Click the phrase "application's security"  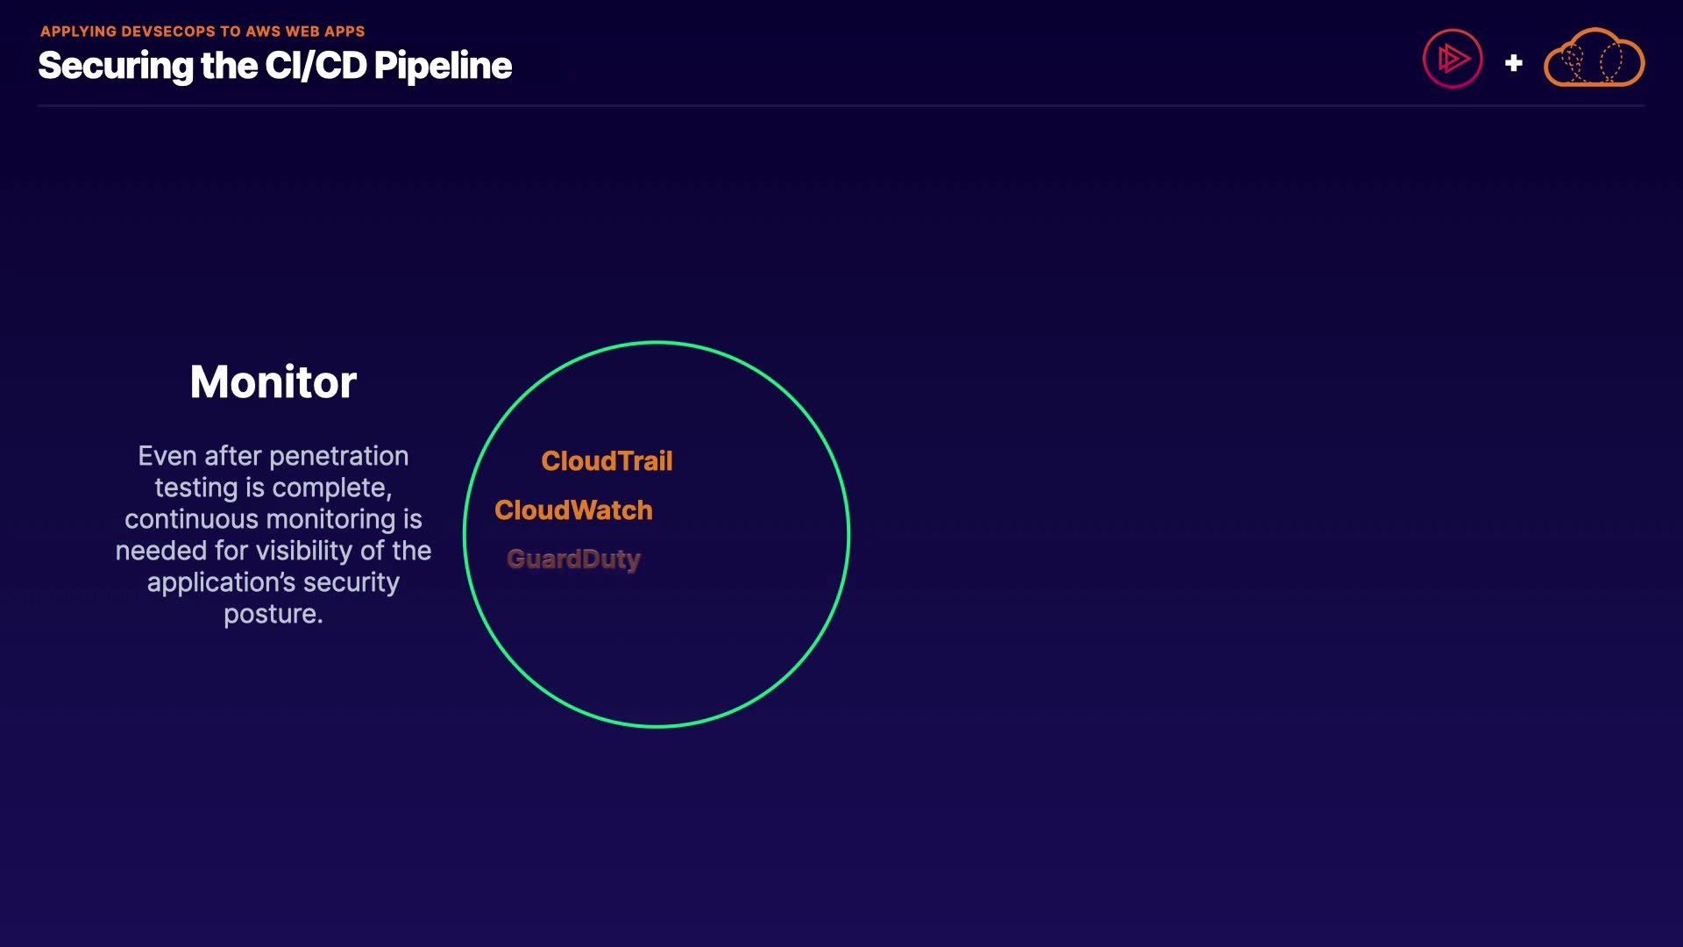[273, 582]
